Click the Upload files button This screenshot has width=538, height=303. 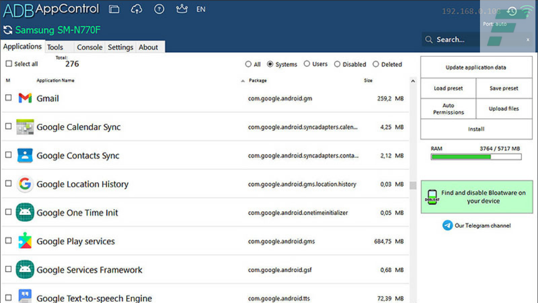(x=504, y=109)
